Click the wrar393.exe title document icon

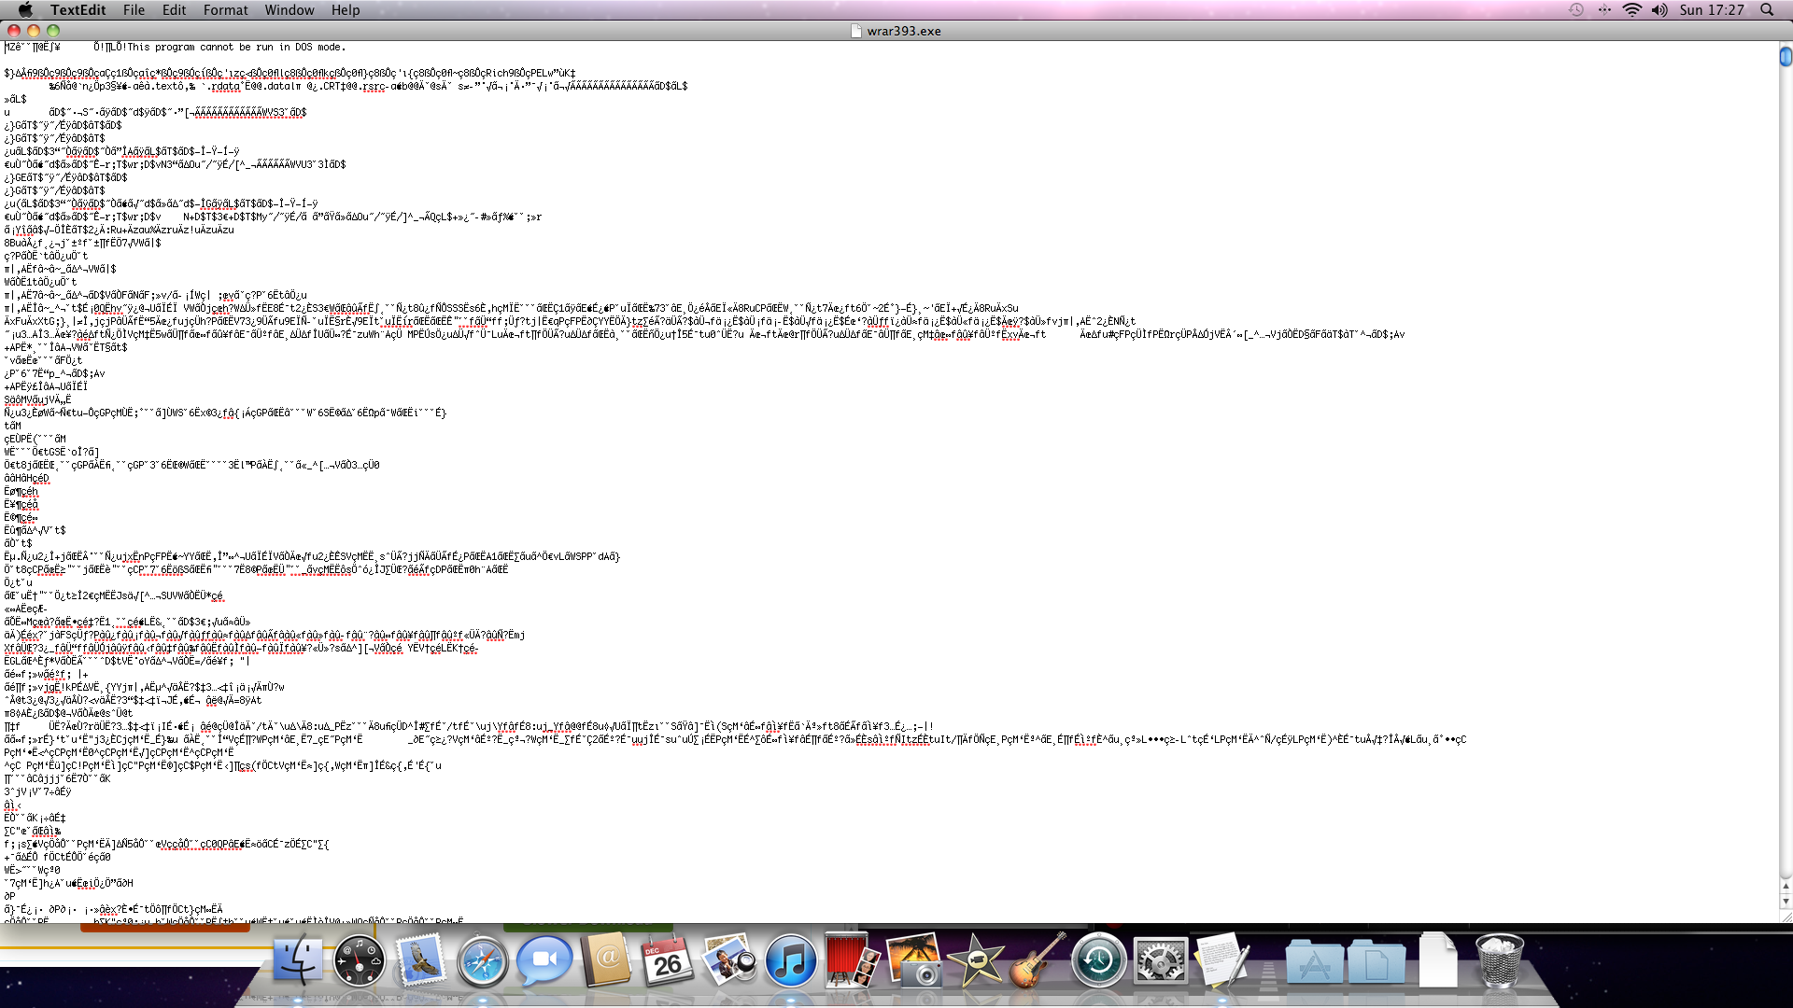click(856, 31)
